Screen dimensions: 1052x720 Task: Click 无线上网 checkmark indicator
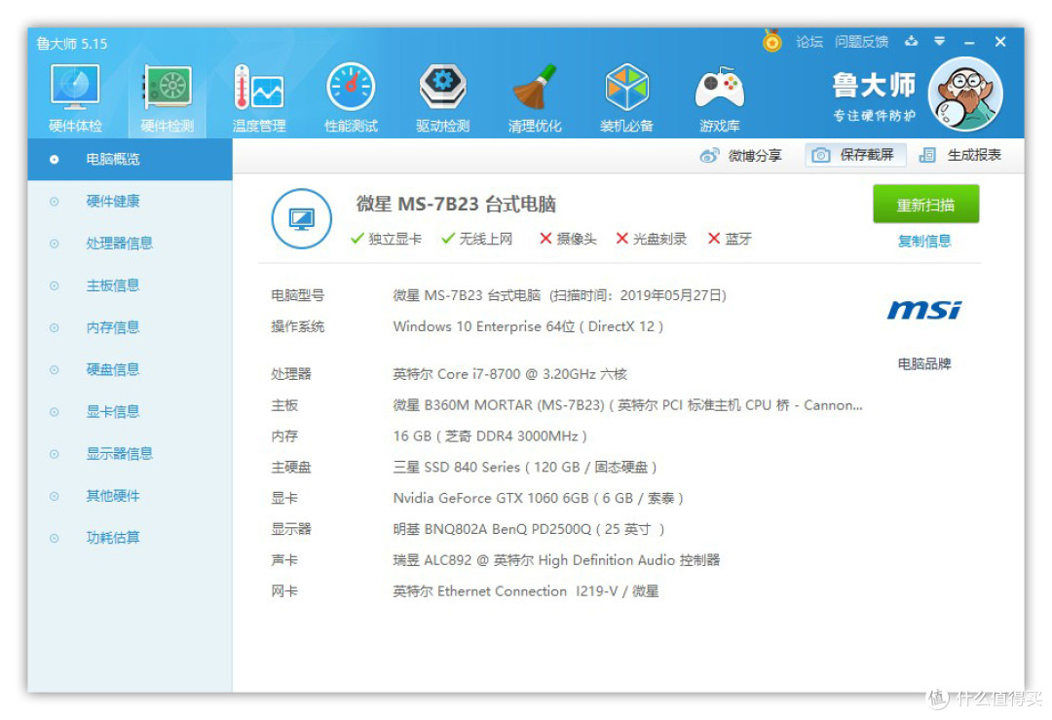(477, 239)
